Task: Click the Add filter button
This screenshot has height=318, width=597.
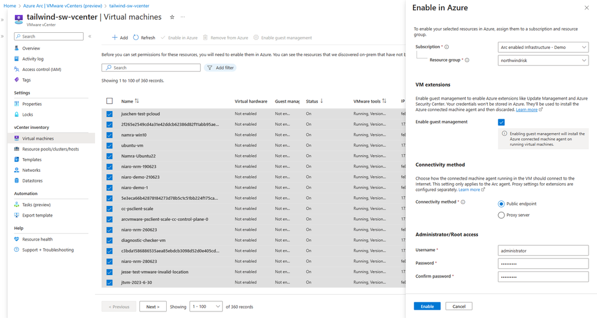Action: click(x=221, y=67)
